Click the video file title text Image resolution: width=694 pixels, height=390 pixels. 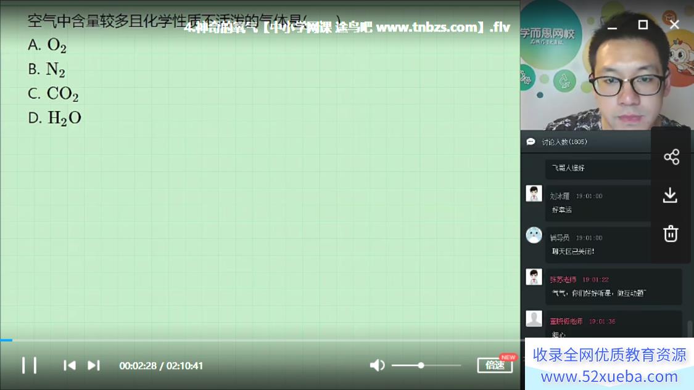coord(347,27)
